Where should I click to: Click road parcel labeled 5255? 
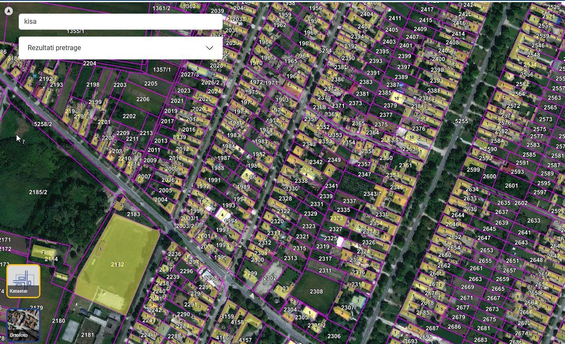pos(461,121)
